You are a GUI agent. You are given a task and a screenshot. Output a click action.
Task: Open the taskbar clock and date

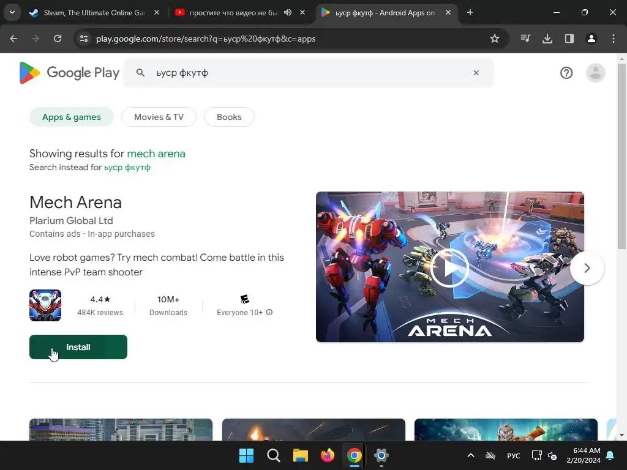[x=584, y=455]
